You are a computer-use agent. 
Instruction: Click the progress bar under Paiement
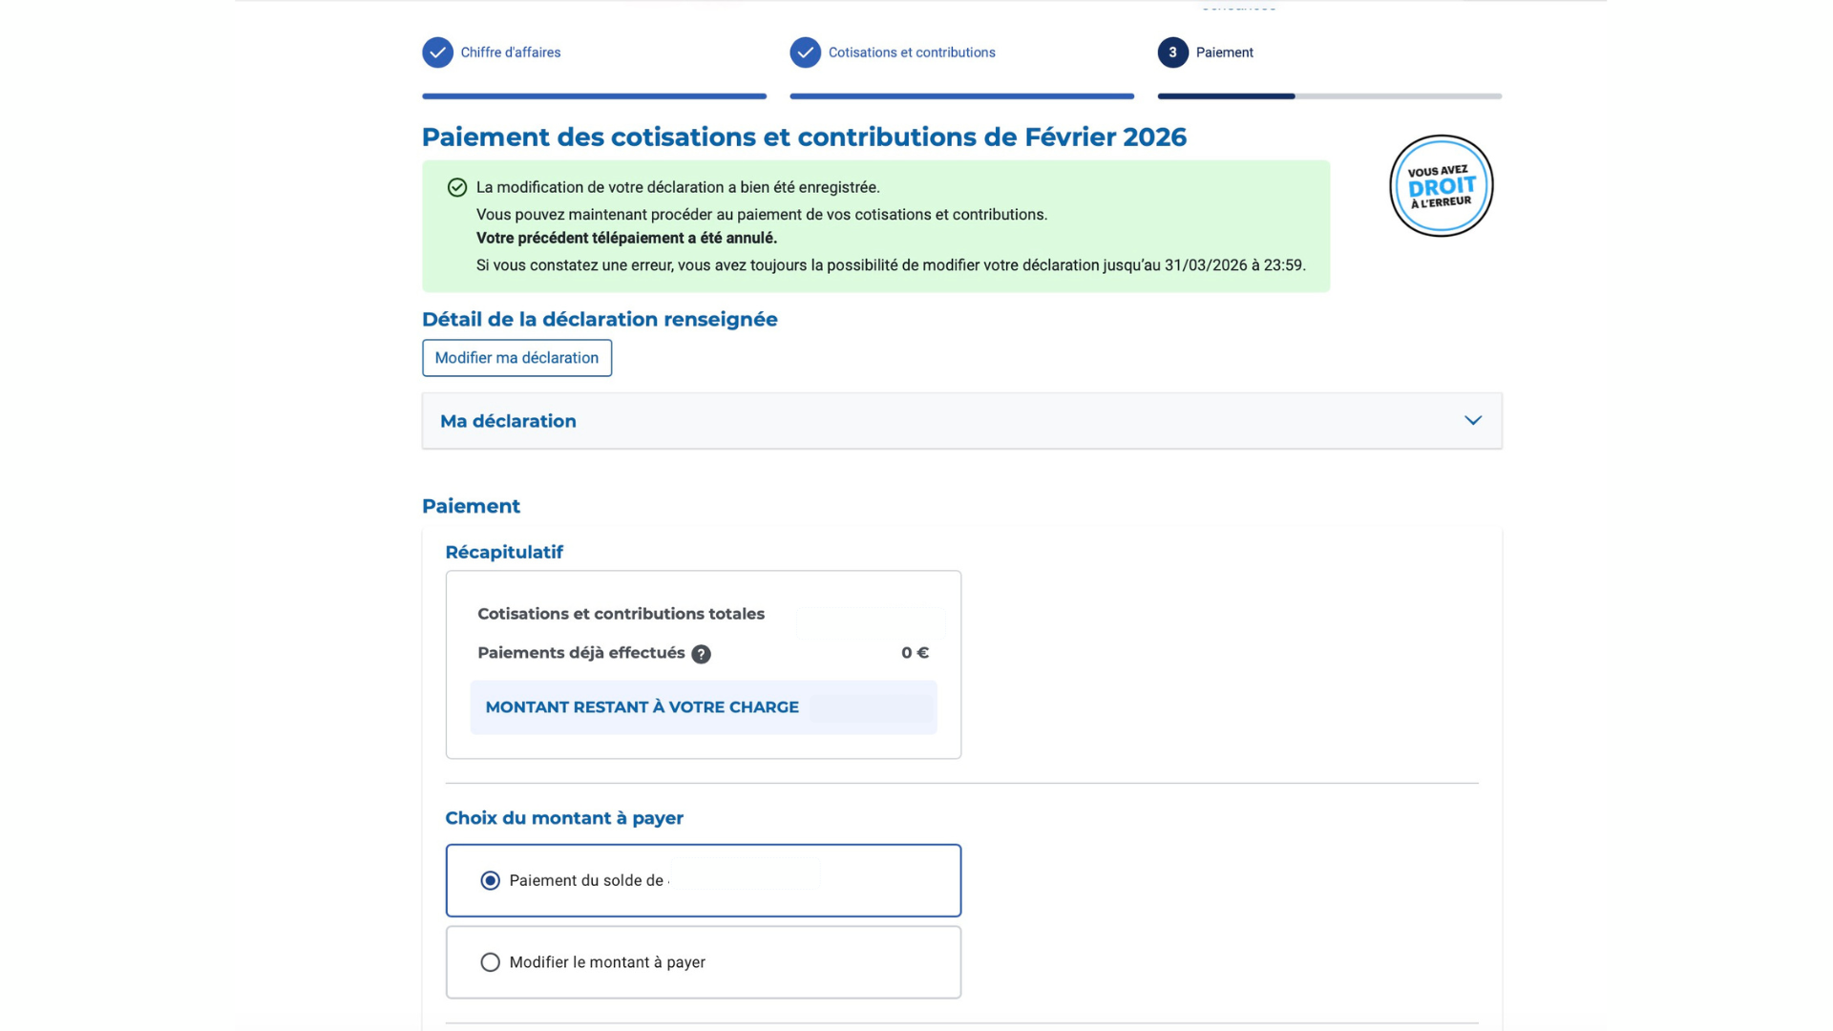coord(1329,95)
